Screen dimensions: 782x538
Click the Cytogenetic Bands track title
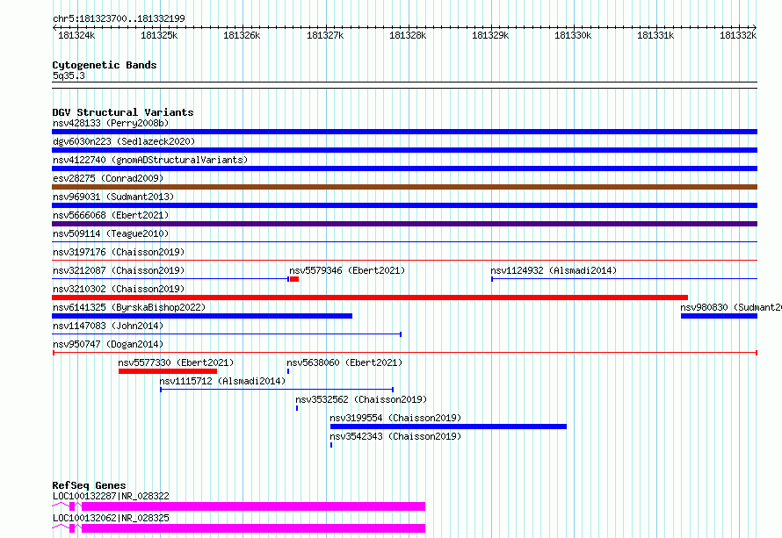point(105,65)
